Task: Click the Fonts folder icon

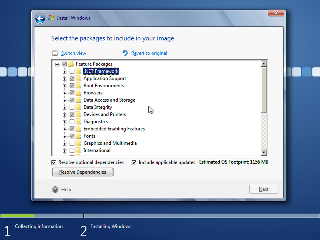Action: [78, 136]
